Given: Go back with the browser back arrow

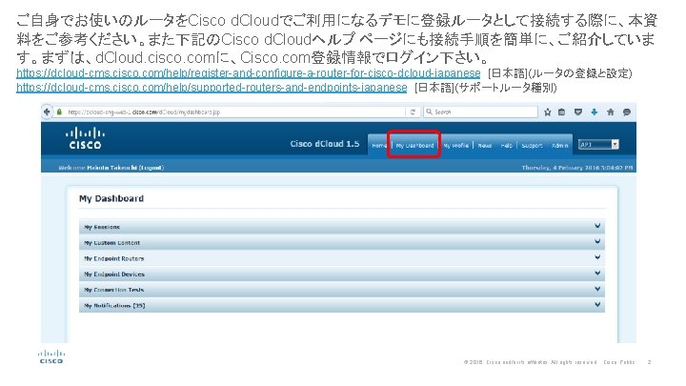Looking at the screenshot, I should click(x=47, y=112).
